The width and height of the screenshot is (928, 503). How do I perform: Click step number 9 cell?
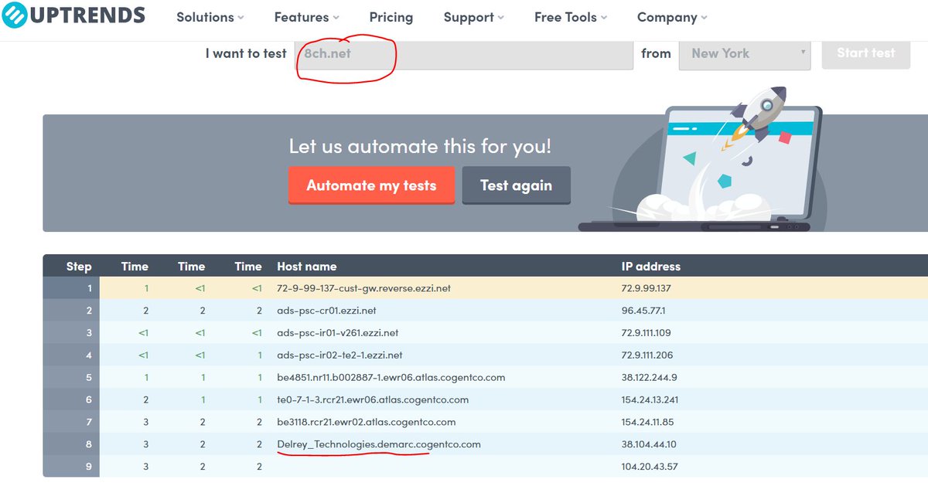[x=71, y=467]
